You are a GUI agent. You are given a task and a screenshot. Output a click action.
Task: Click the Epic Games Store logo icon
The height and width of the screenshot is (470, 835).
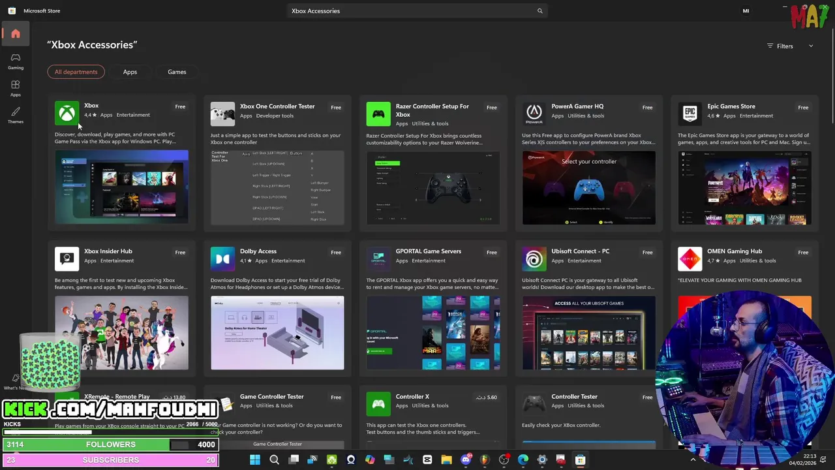(x=690, y=114)
